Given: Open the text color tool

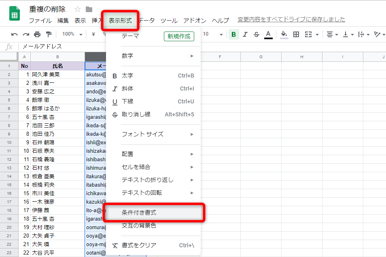Looking at the screenshot, I should (x=268, y=35).
